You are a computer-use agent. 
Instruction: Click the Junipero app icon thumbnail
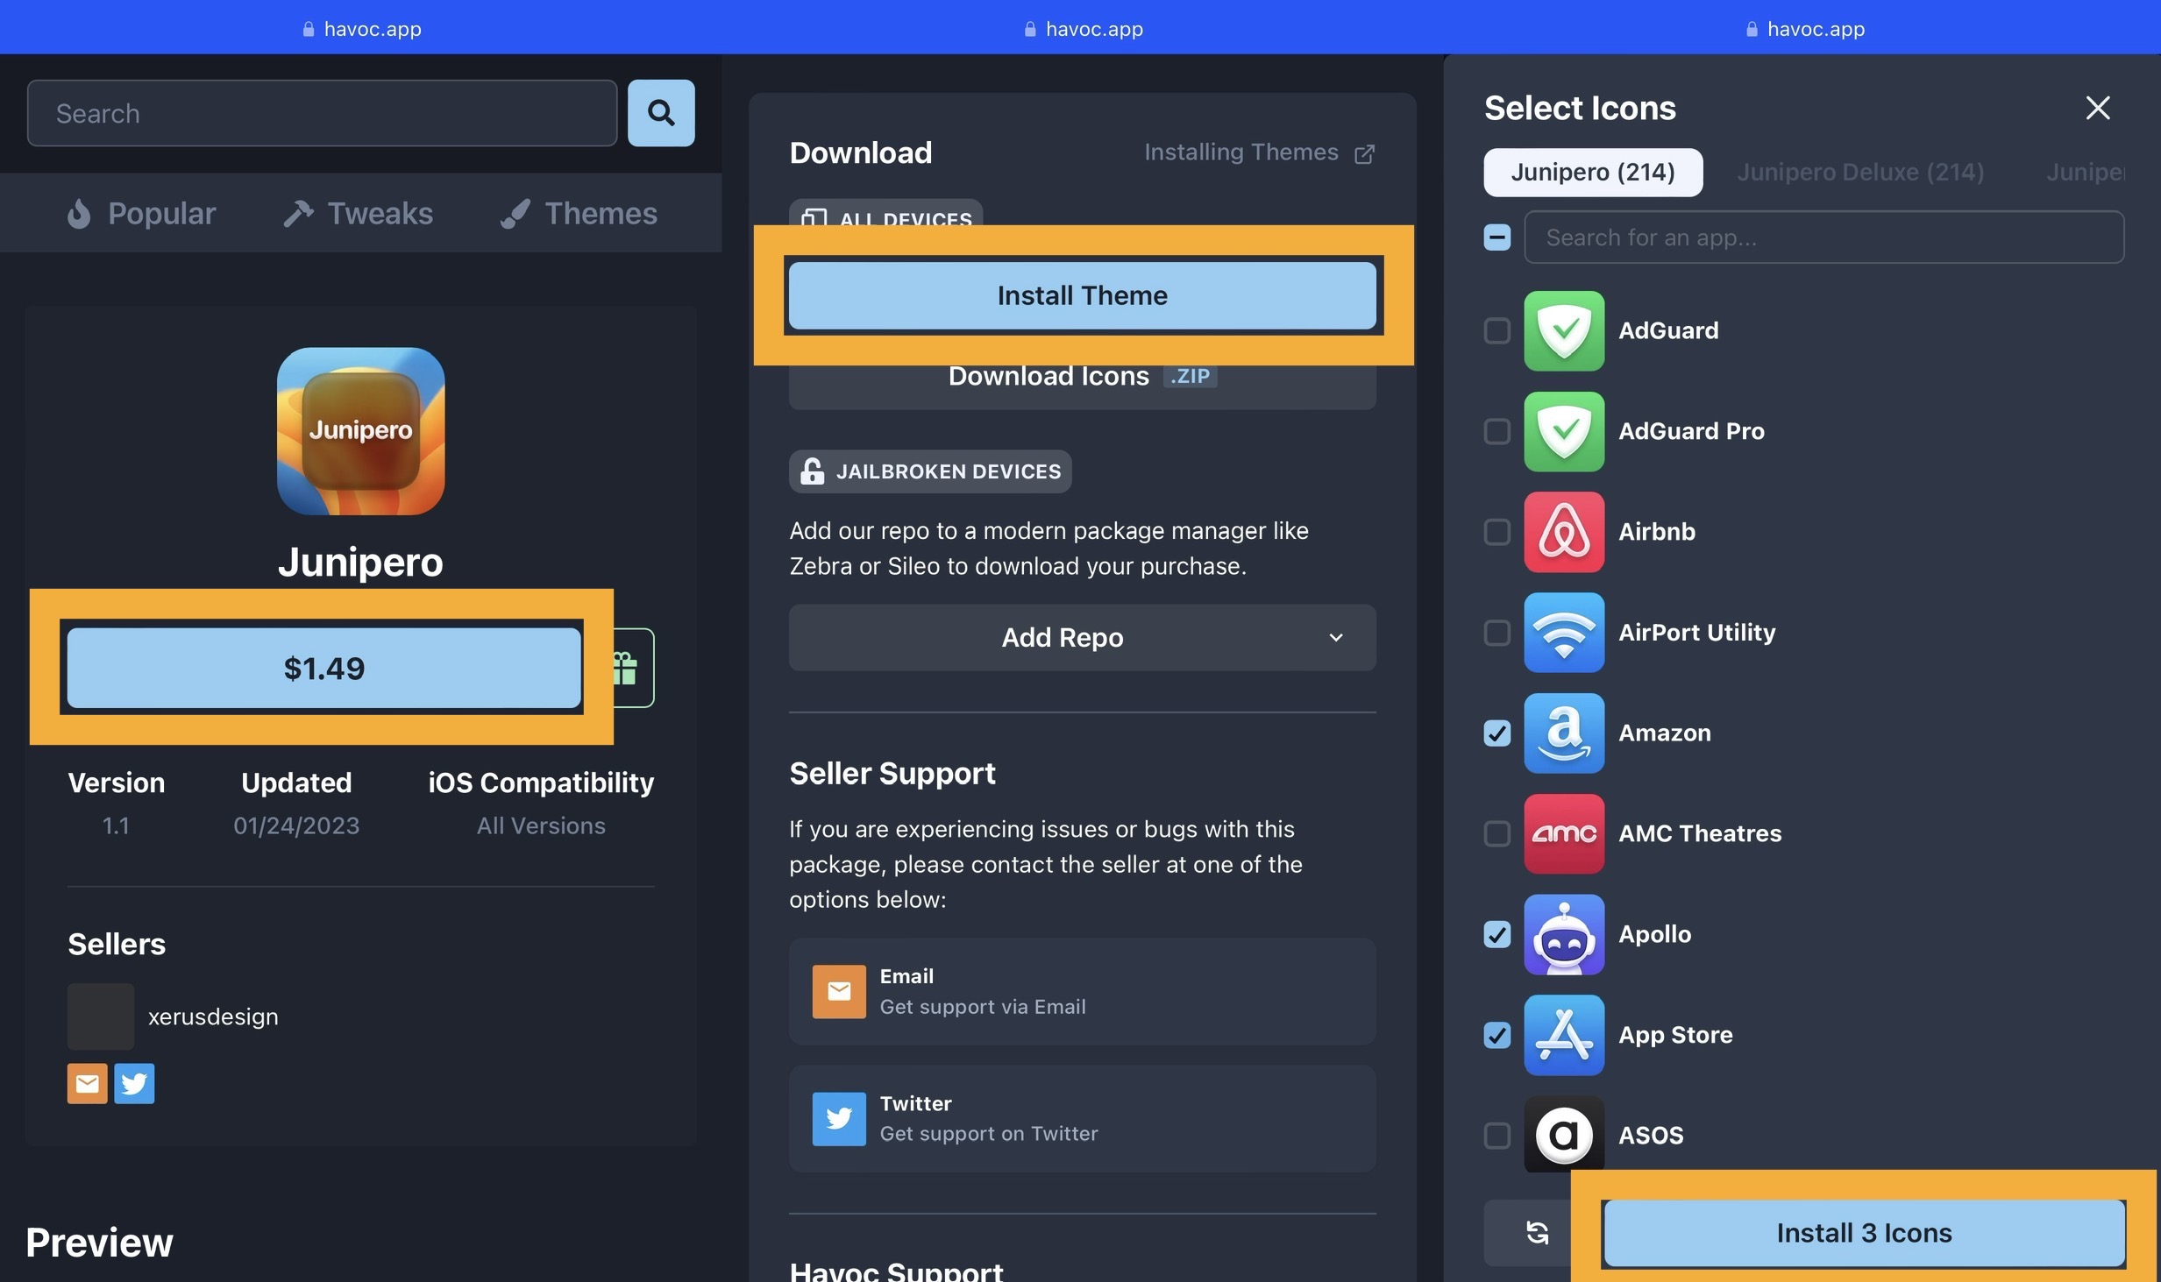tap(360, 431)
